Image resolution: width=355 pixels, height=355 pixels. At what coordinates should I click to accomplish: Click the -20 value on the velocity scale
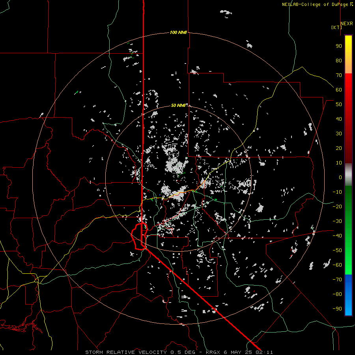[337, 206]
